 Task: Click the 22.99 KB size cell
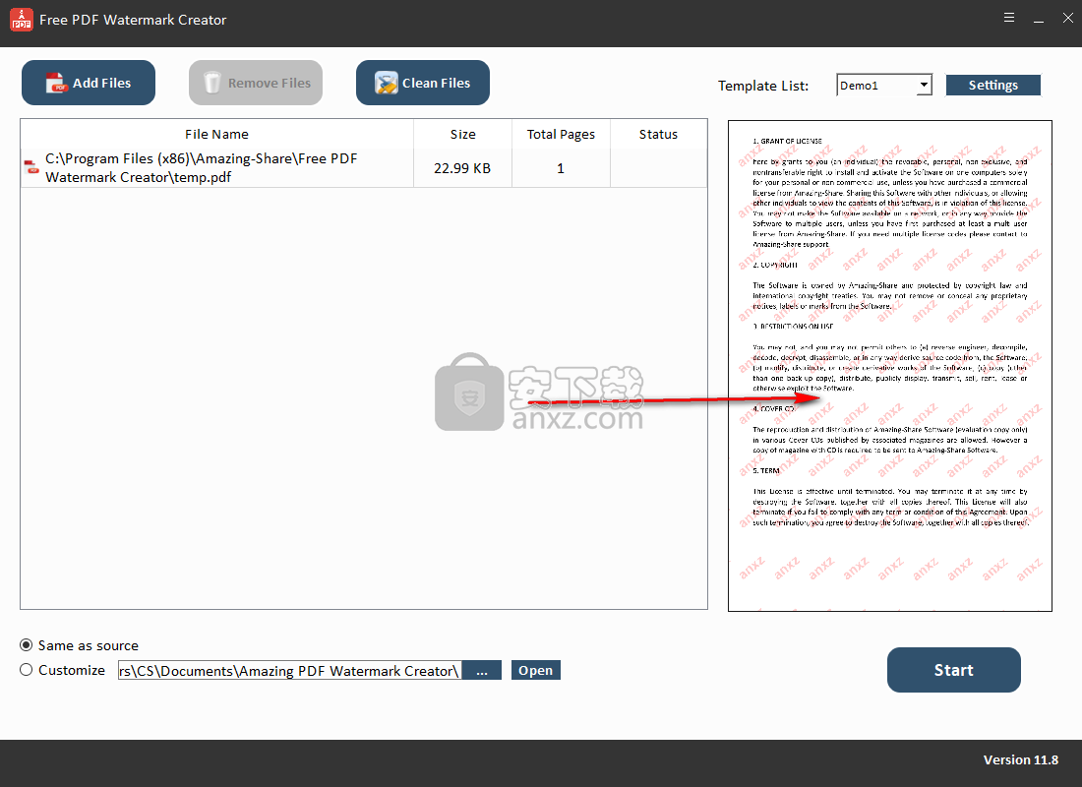point(462,168)
